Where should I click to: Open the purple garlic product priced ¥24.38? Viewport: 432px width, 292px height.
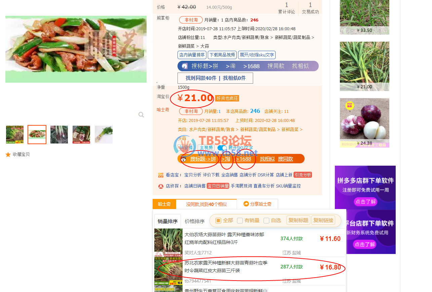click(x=364, y=123)
